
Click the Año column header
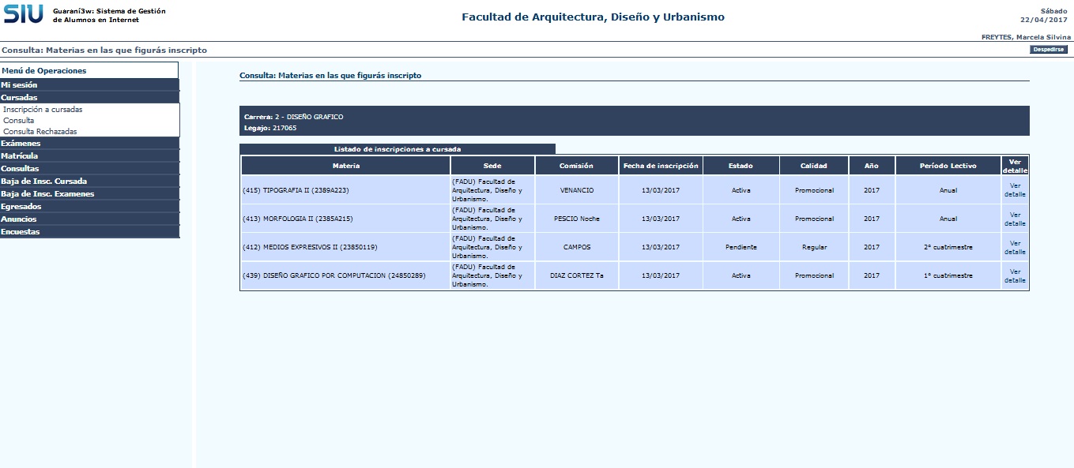coord(872,166)
